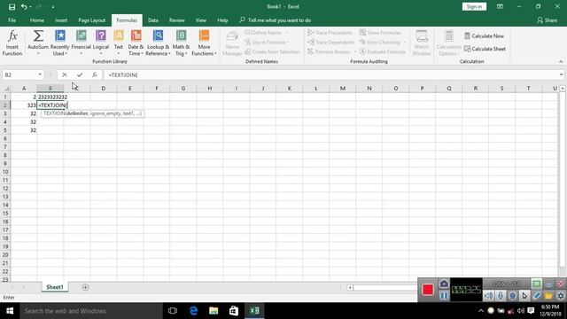Open Undo history dropdown arrow

(x=30, y=7)
